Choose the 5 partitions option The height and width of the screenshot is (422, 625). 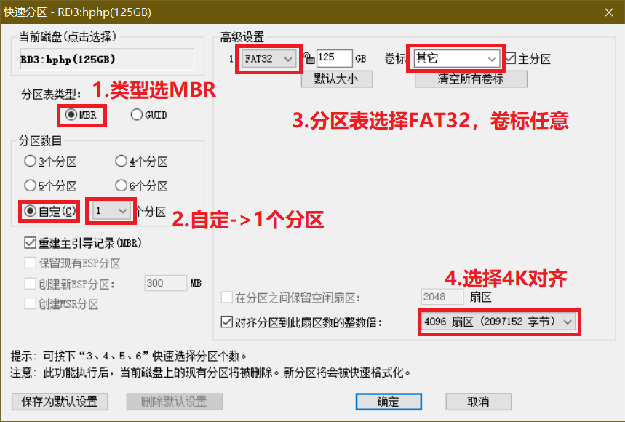31,185
